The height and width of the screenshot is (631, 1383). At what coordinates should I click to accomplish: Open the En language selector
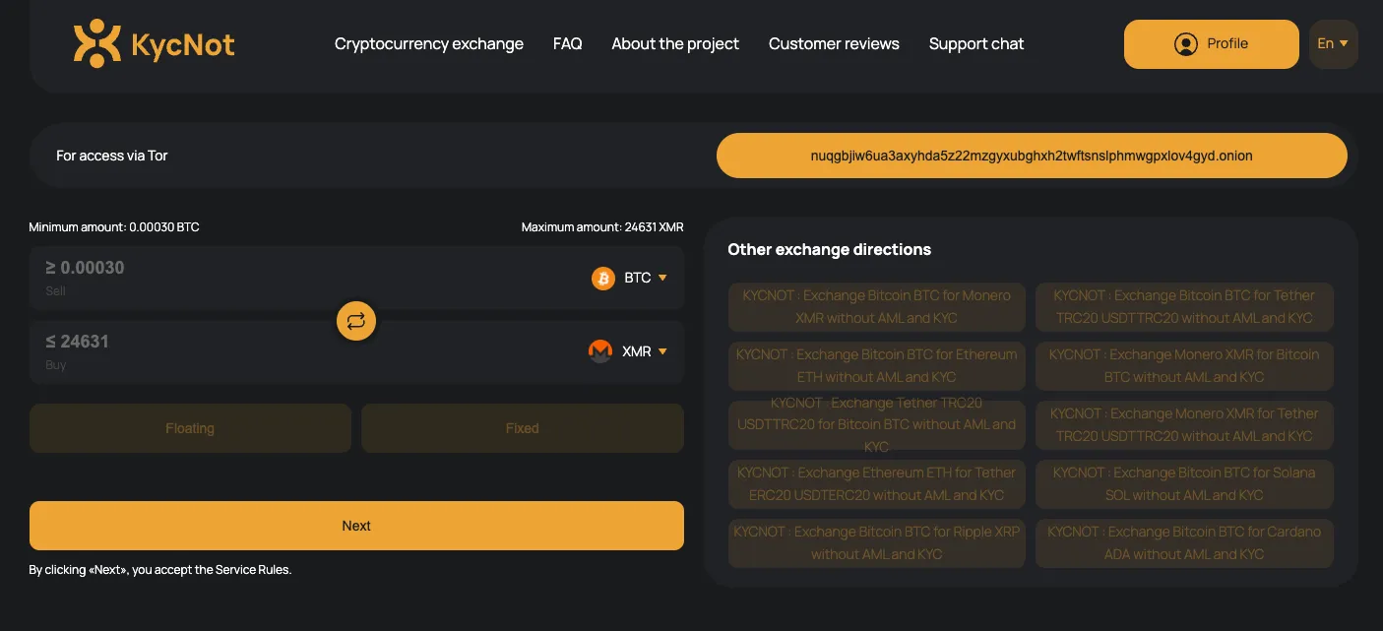click(1333, 44)
